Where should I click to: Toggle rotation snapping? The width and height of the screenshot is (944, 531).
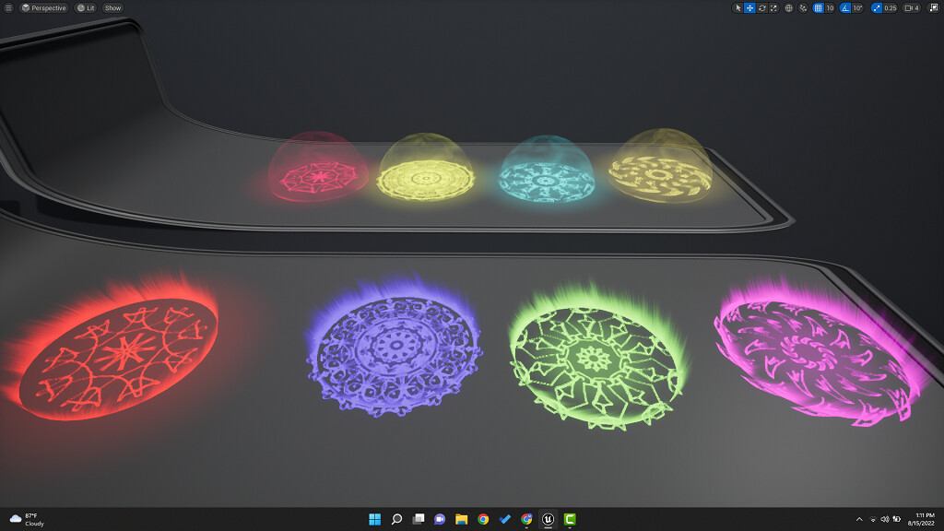coord(847,8)
